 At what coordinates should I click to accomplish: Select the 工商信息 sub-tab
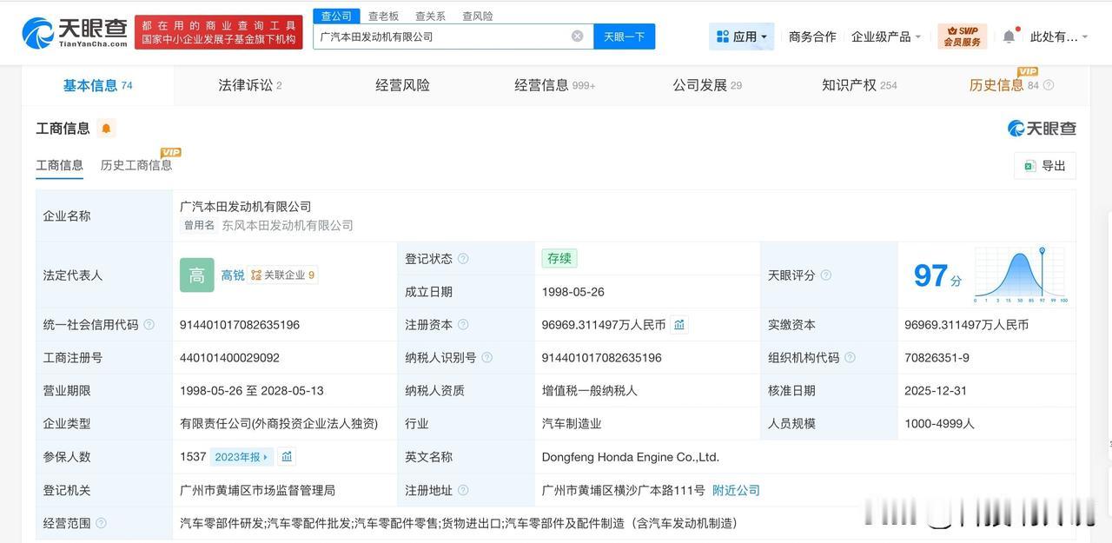59,165
